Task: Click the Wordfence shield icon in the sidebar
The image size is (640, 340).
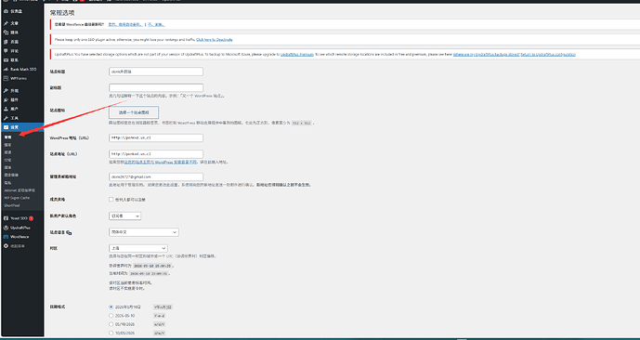Action: (6, 237)
